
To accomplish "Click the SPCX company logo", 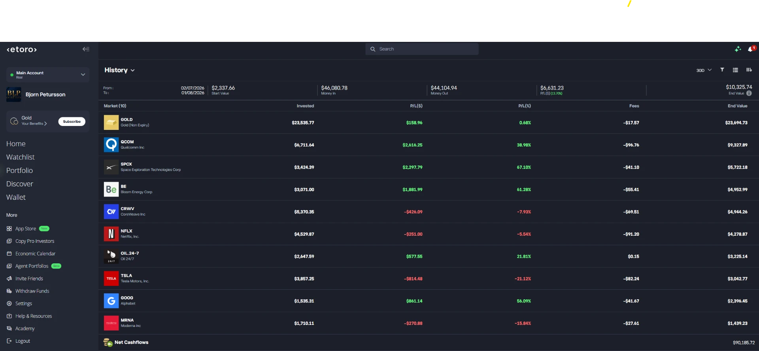I will tap(111, 167).
